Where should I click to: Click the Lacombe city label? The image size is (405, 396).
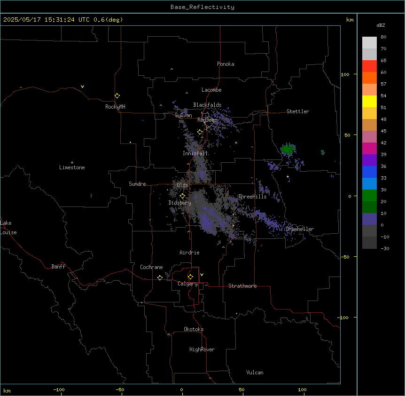coord(211,90)
